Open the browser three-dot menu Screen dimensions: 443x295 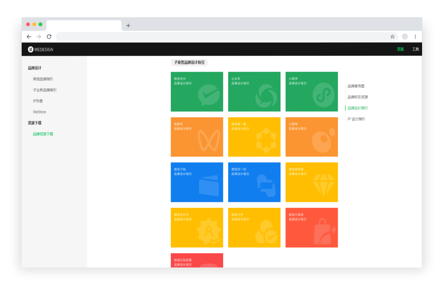415,36
